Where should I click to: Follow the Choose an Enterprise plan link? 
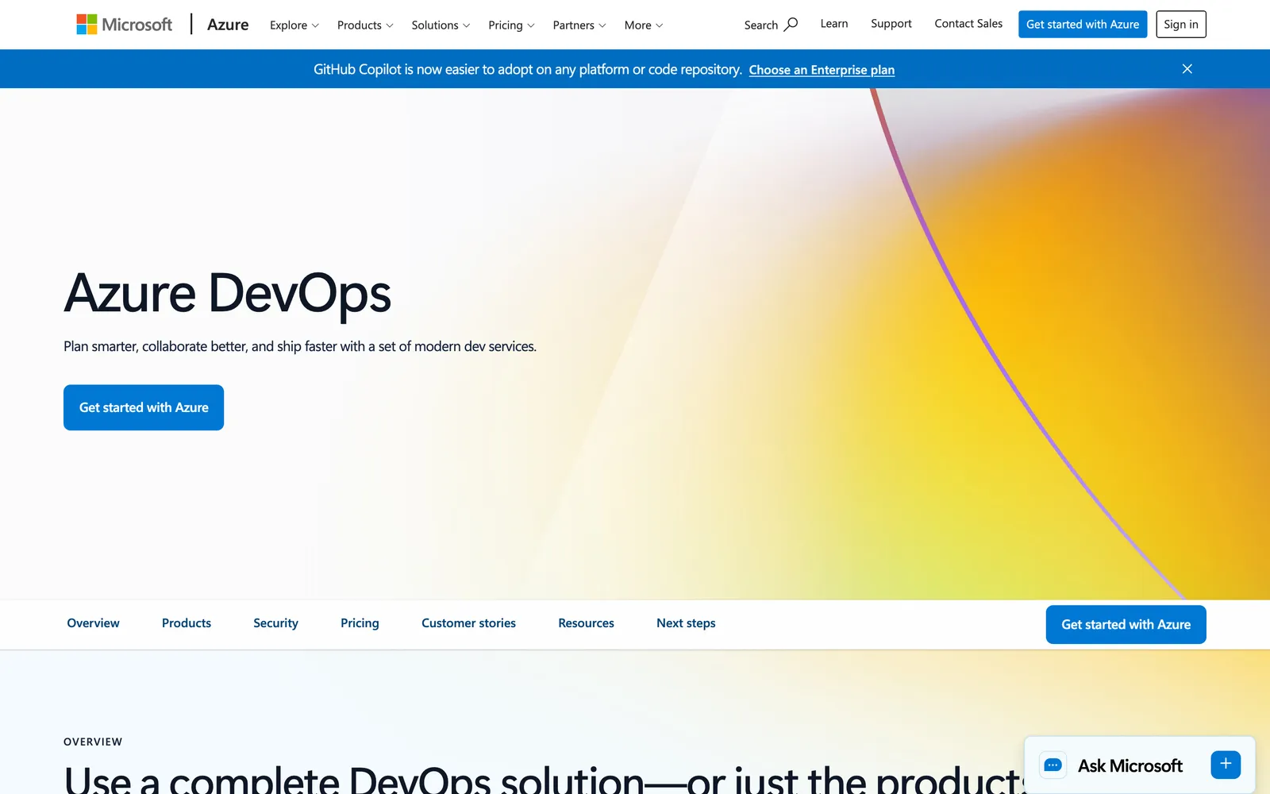coord(822,70)
